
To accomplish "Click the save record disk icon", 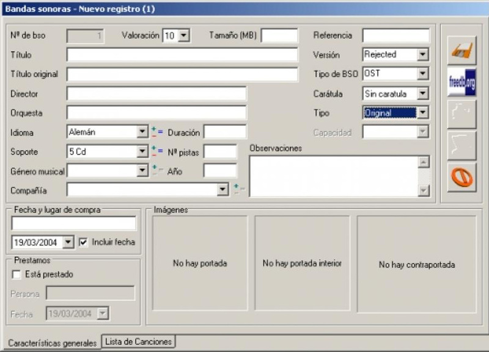I will coord(462,50).
